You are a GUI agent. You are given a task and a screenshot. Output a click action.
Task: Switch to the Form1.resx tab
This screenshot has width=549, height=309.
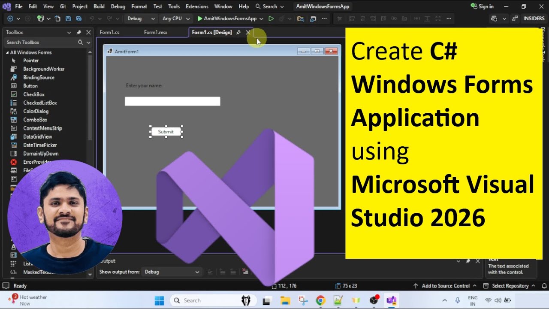coord(155,33)
